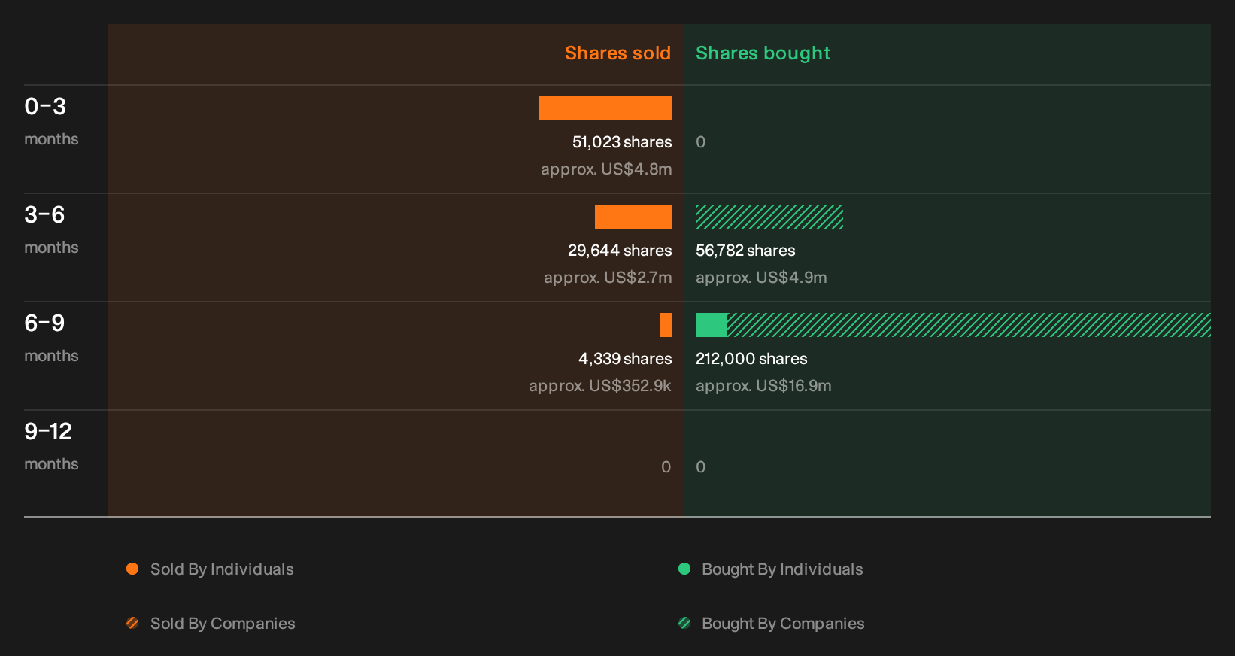
Task: Click the 0-3 months orange sold bar
Action: 605,108
